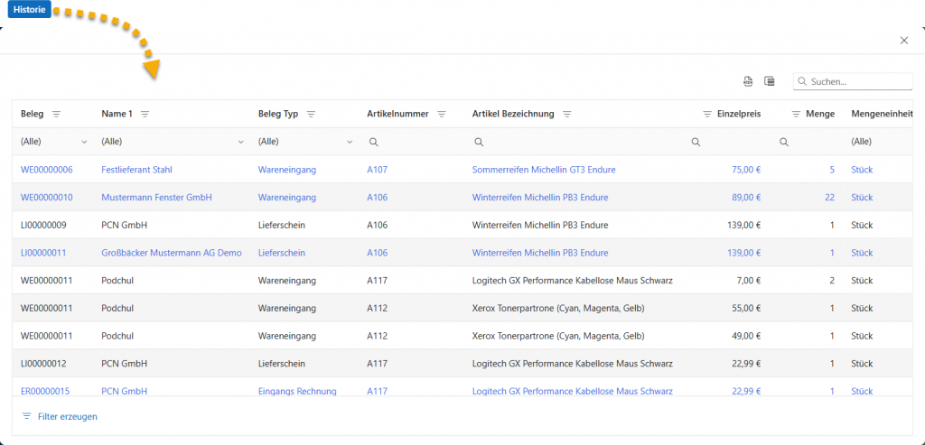Viewport: 925px width, 445px height.
Task: Close the Historie dialog window
Action: (904, 41)
